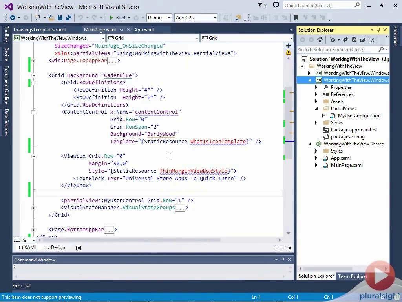Click the Solution Explorer Home icon
The width and height of the screenshot is (402, 302).
pos(320,40)
